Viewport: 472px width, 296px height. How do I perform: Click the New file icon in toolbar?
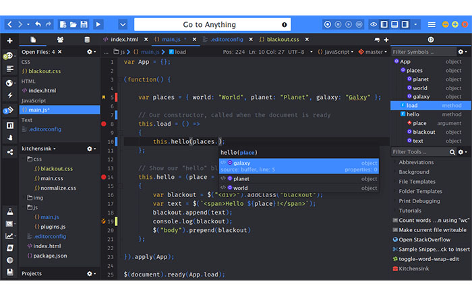63,25
